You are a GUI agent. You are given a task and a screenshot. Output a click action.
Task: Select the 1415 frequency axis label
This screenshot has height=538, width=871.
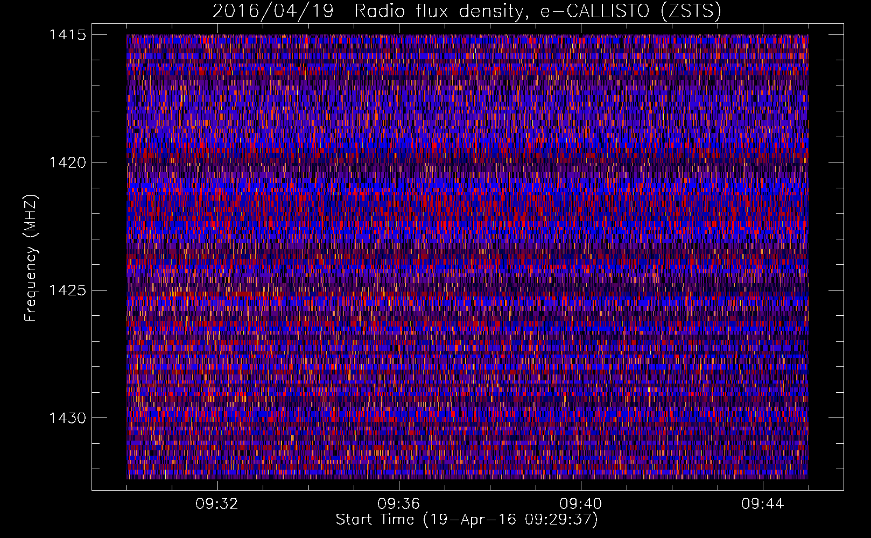(x=67, y=35)
